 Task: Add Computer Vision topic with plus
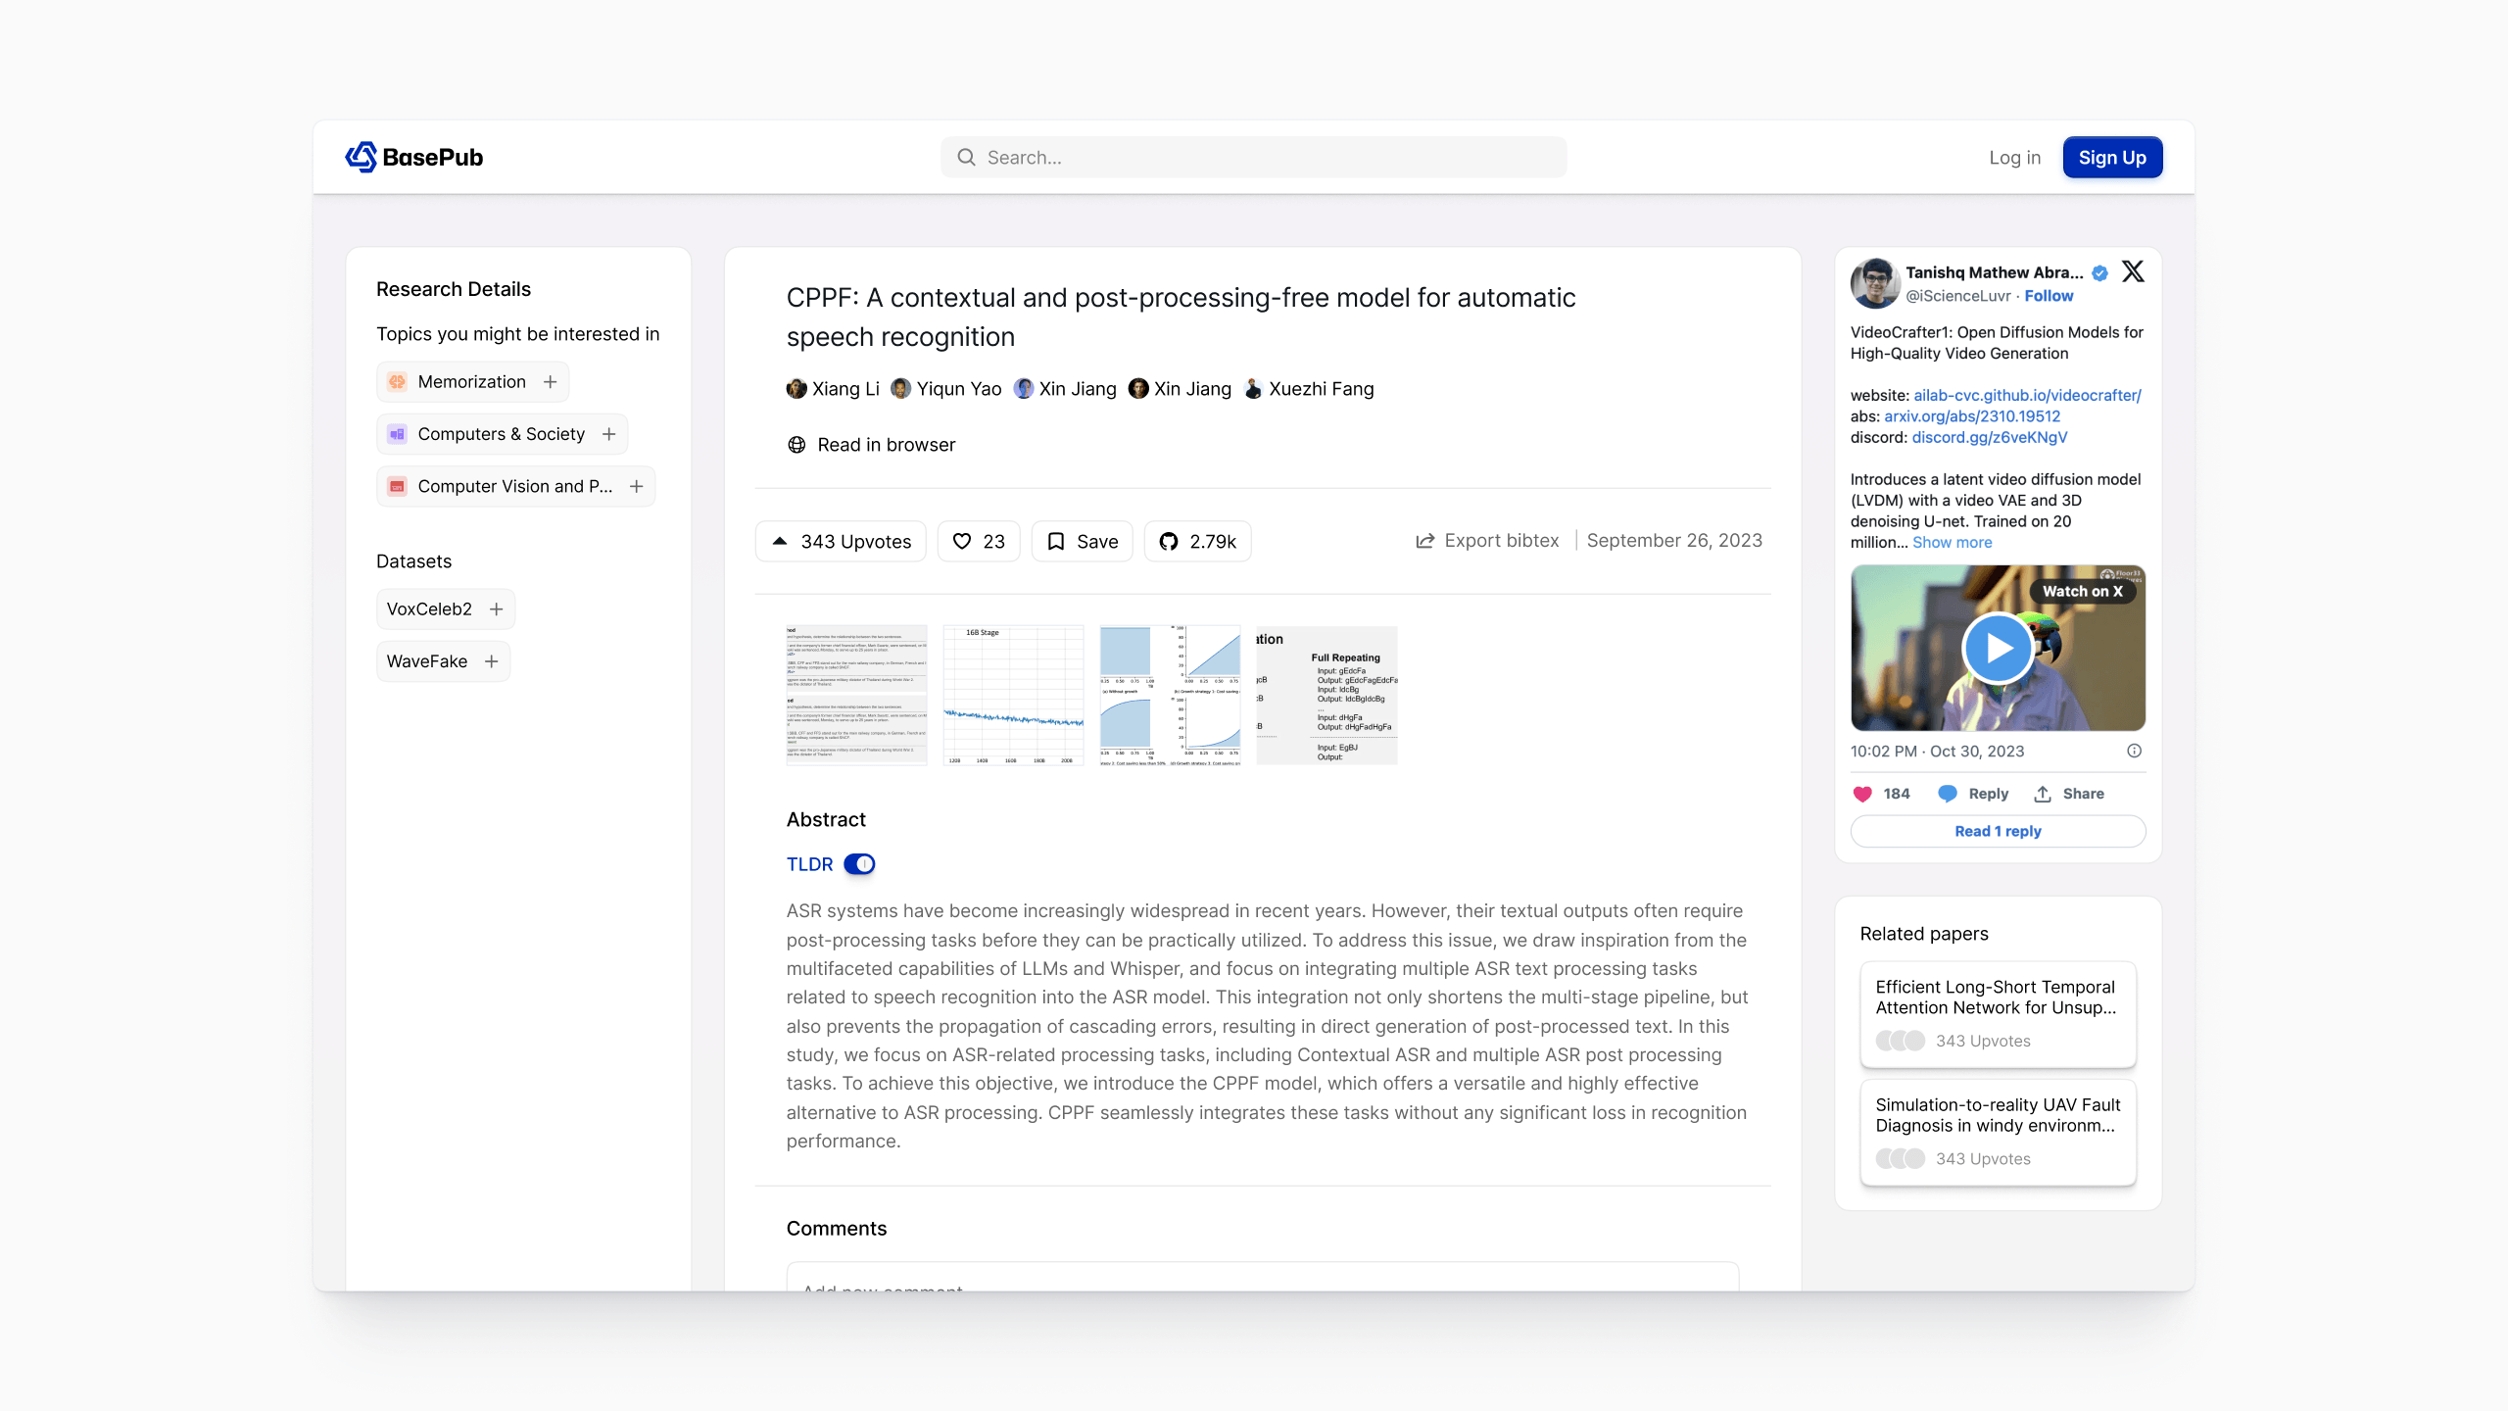637,486
